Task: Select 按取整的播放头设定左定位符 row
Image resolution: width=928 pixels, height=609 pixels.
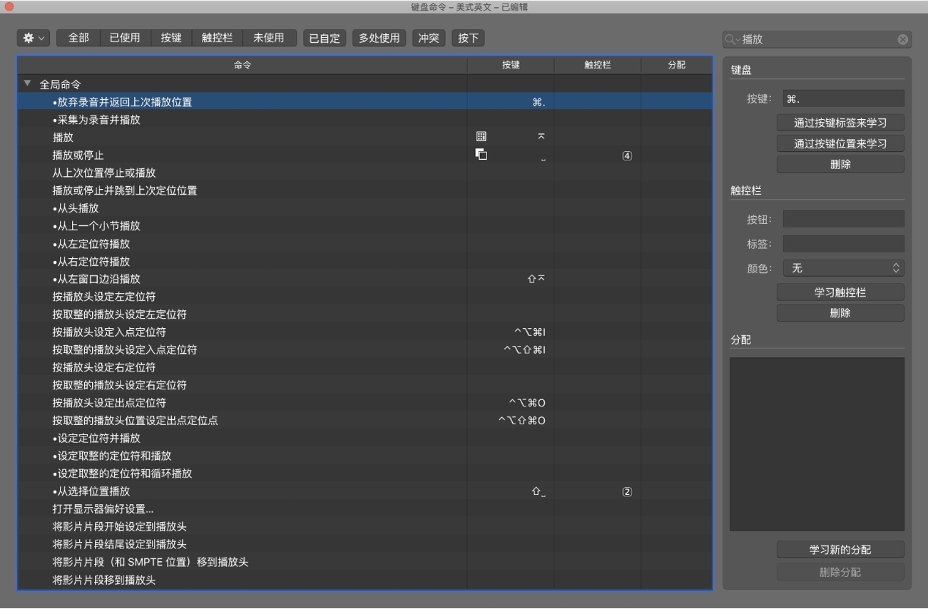Action: pos(364,314)
